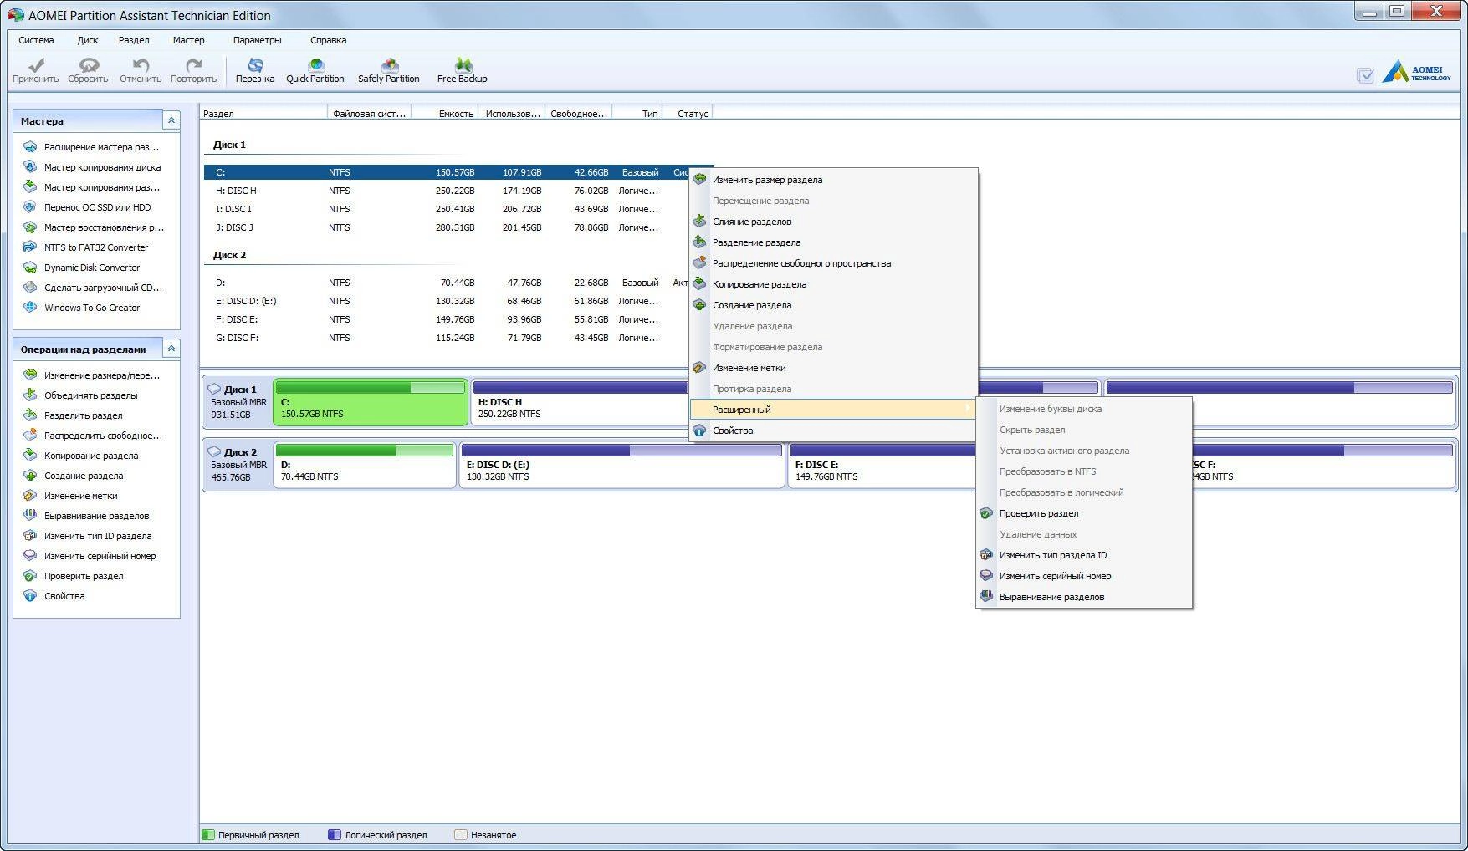Choose Выравнивание разделов in submenu

(1084, 597)
